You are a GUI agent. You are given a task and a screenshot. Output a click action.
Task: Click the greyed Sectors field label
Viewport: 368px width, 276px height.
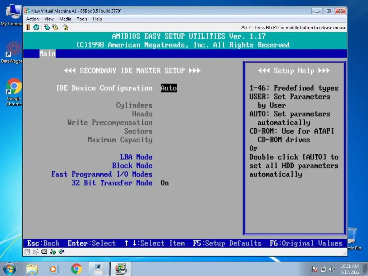coord(138,131)
